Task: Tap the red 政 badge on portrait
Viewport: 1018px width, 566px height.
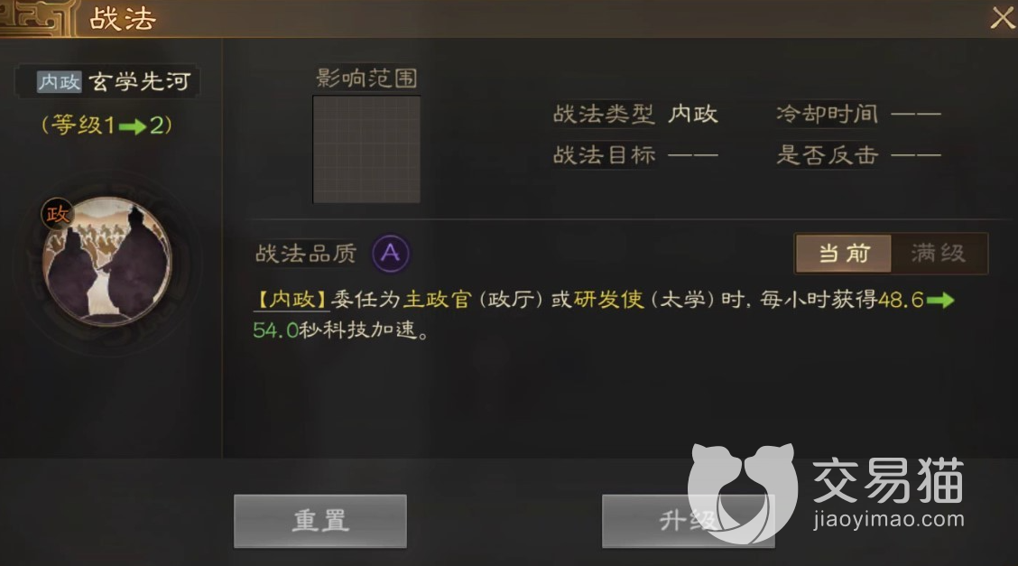Action: tap(57, 213)
